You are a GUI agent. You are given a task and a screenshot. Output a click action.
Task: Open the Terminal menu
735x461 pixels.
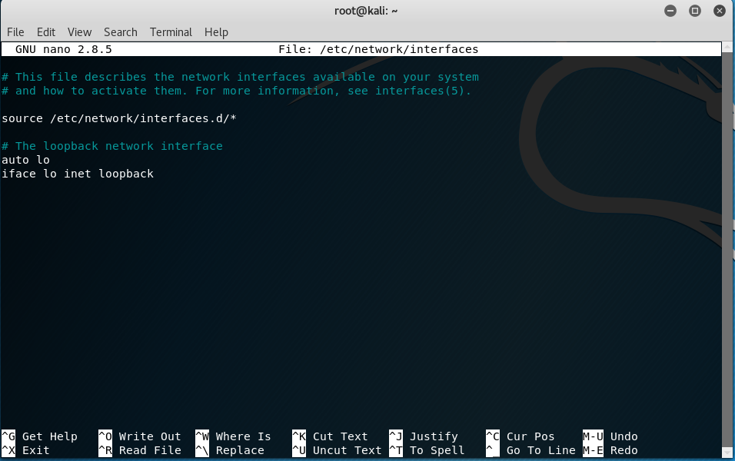pos(170,32)
